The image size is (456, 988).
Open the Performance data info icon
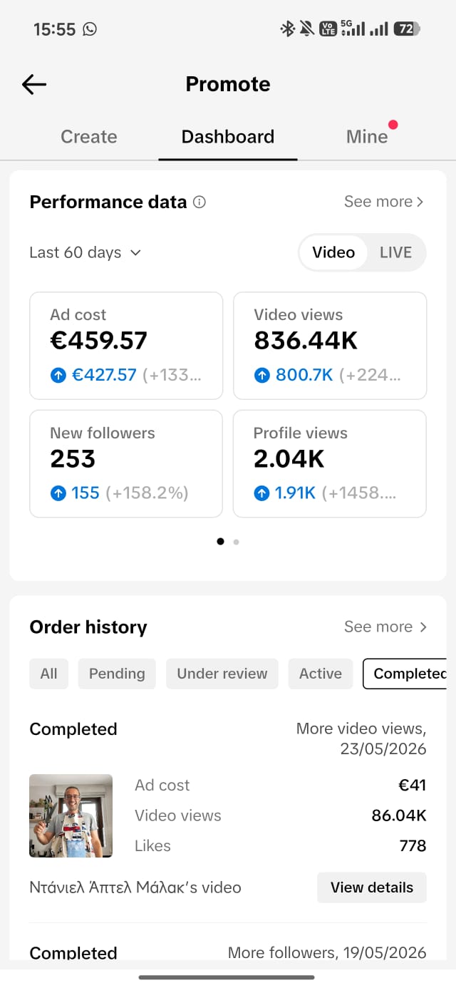click(x=199, y=202)
